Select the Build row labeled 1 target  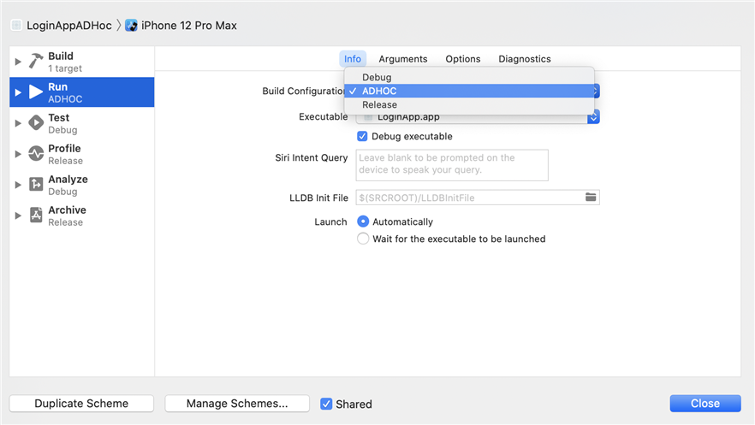pyautogui.click(x=82, y=62)
